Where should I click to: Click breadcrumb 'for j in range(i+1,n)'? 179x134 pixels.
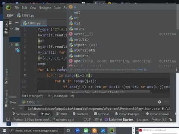(61, 96)
